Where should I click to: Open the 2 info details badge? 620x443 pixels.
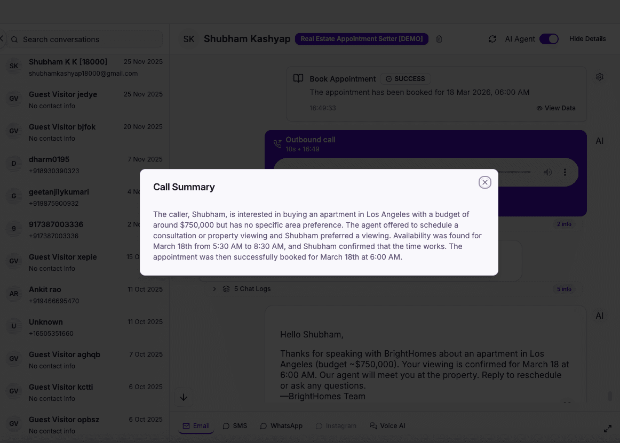(564, 224)
